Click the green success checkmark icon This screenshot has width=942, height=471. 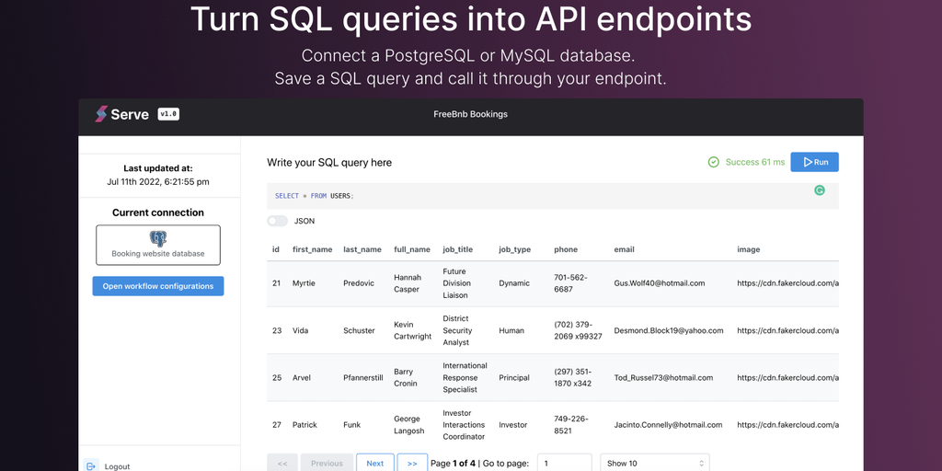[714, 162]
